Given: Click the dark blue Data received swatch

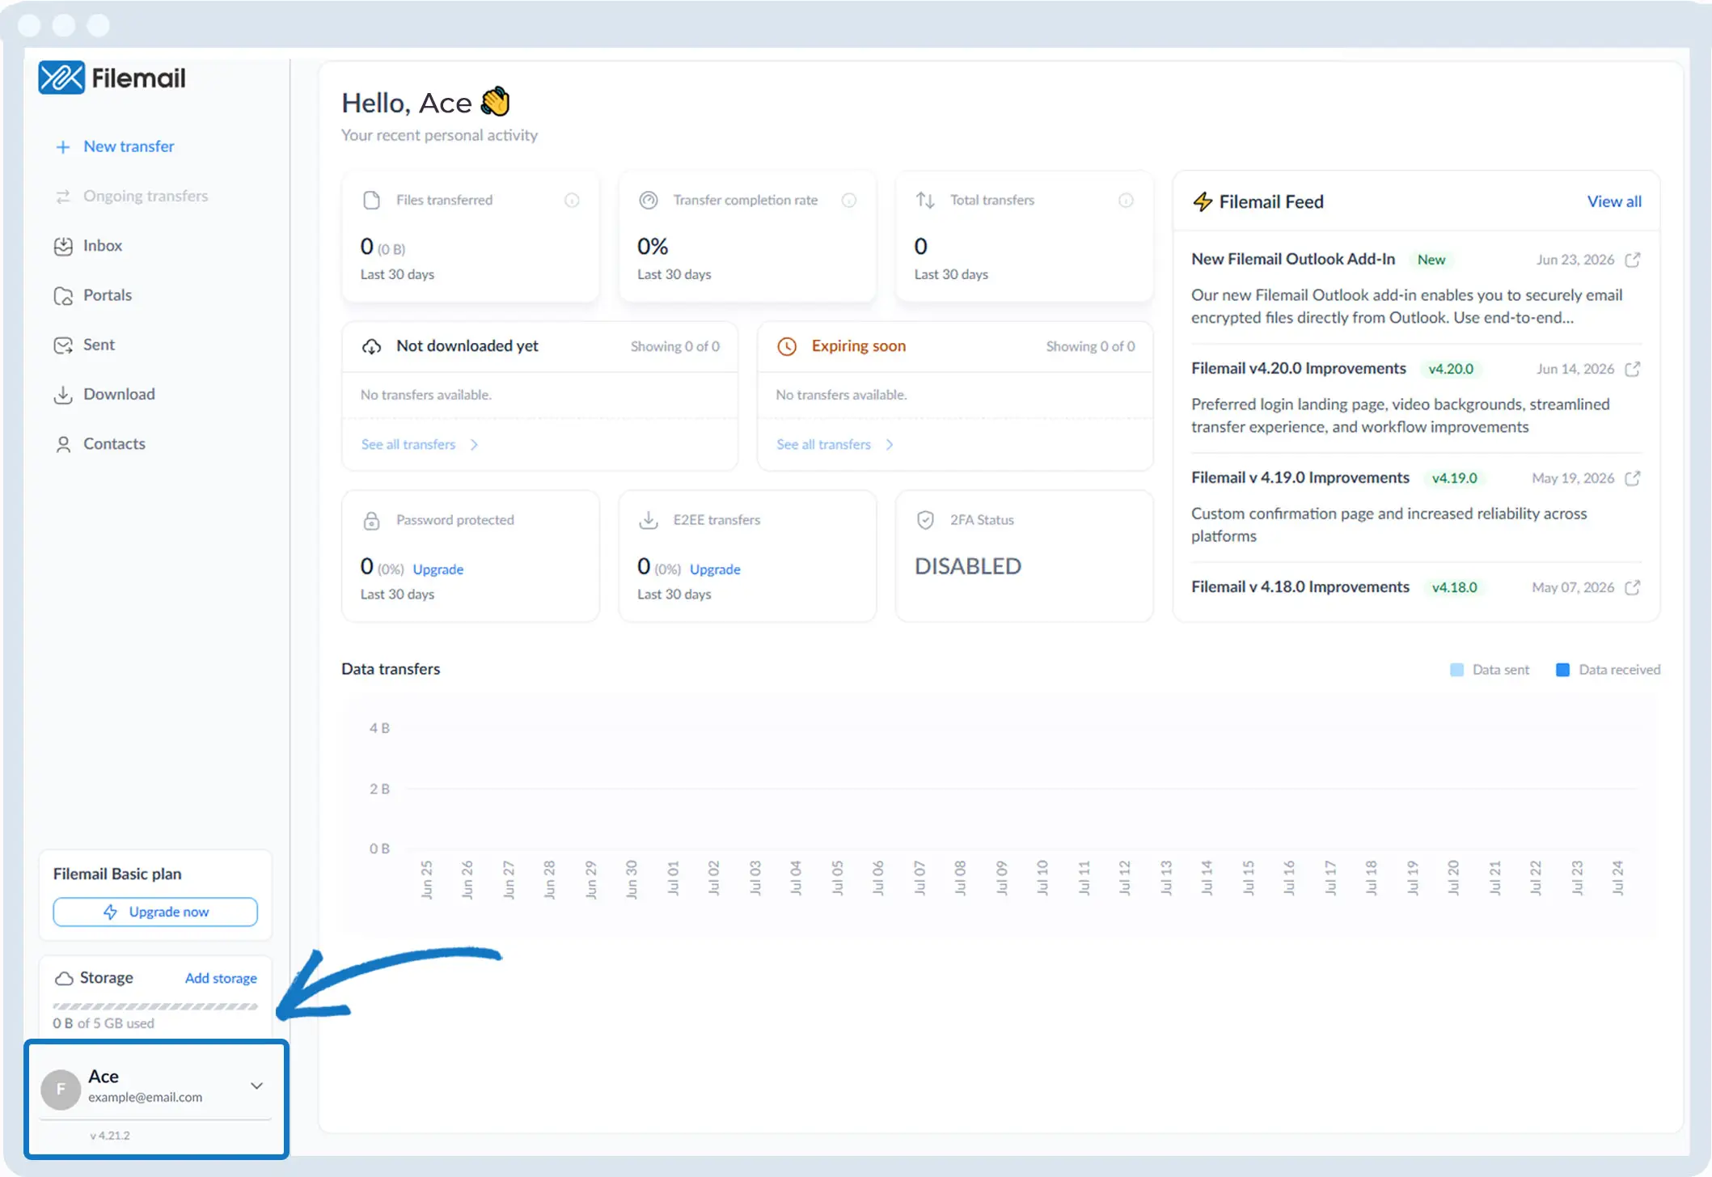Looking at the screenshot, I should (1562, 670).
